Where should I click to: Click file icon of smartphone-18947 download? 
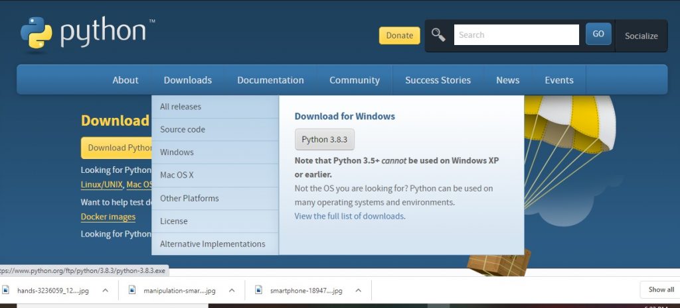259,290
